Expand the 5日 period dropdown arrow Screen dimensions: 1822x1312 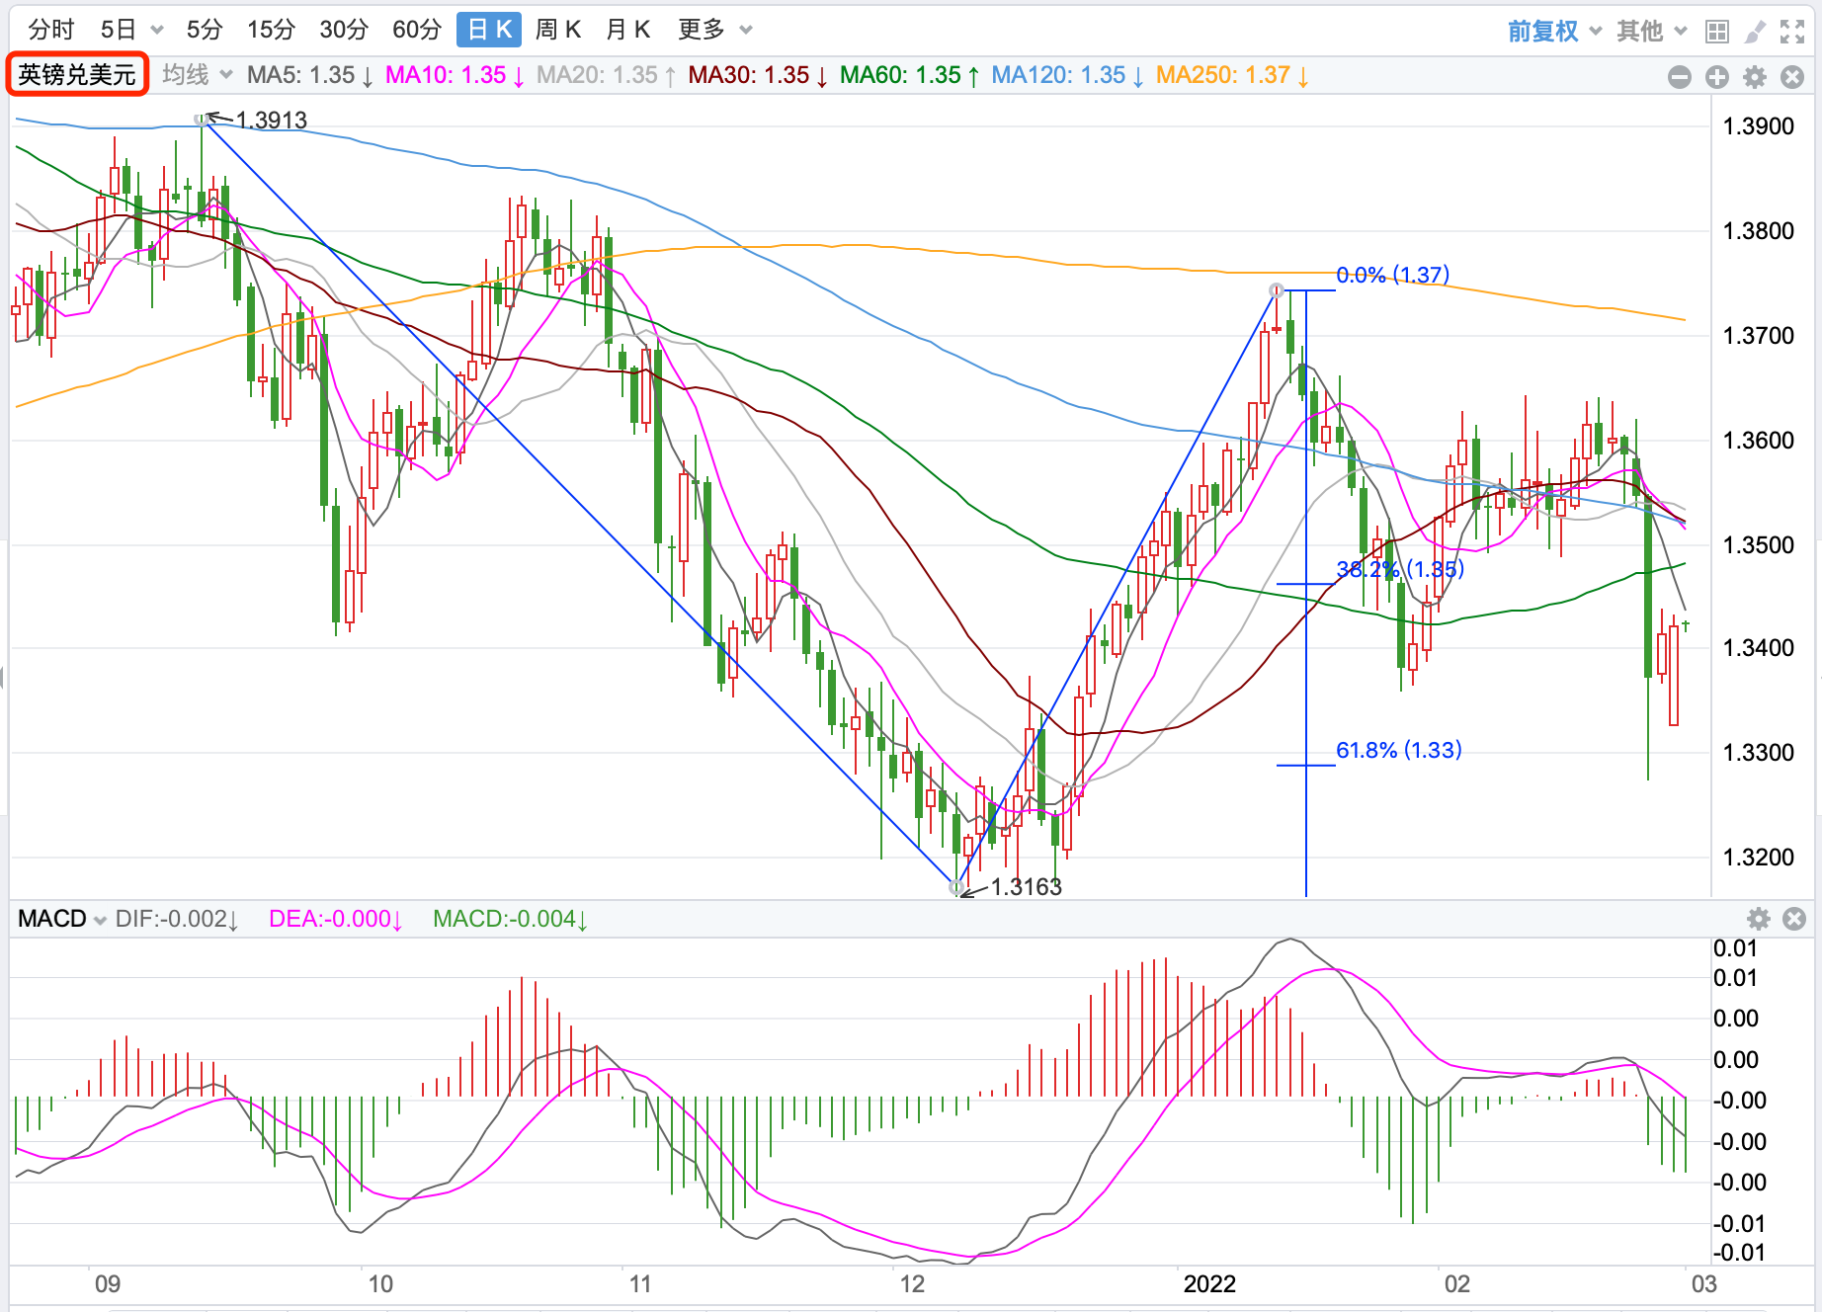point(157,31)
